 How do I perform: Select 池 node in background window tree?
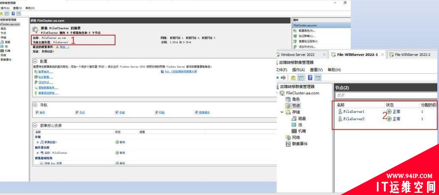(x=4, y=46)
